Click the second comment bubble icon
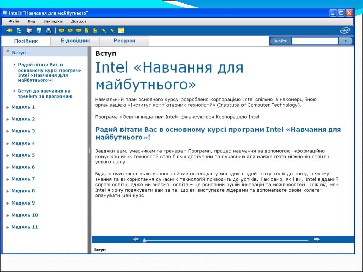 pos(70,31)
